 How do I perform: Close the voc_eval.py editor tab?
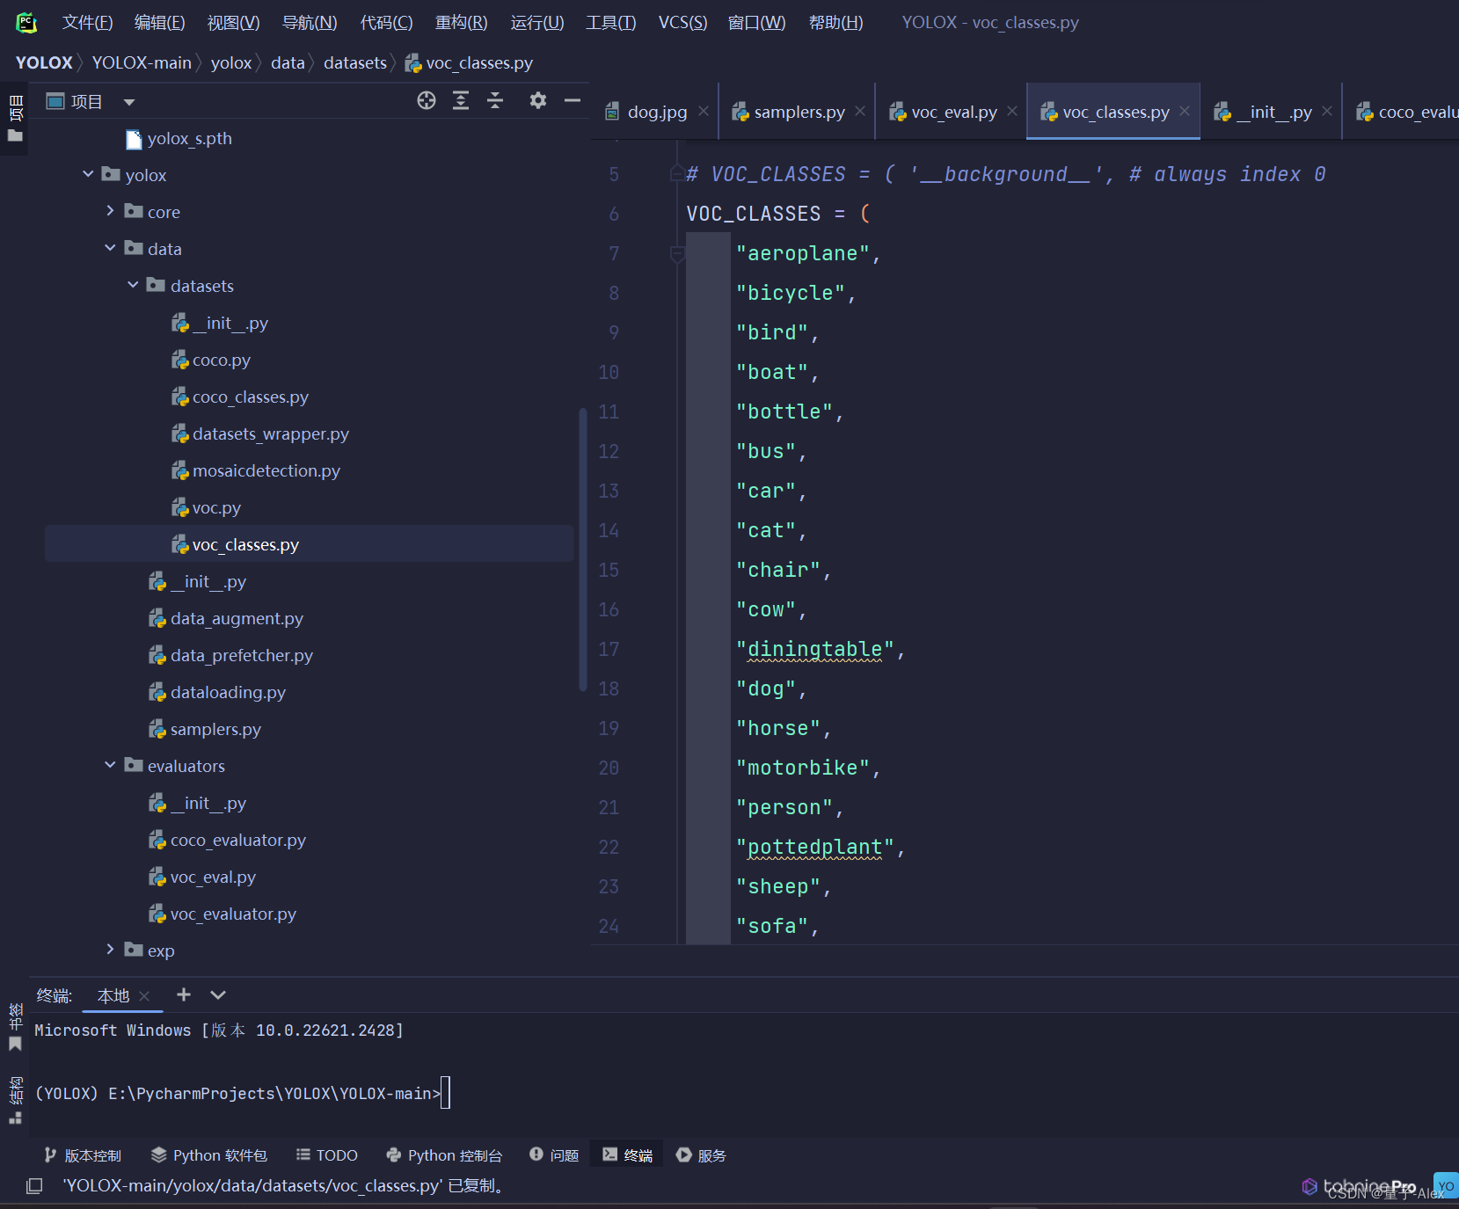point(1012,111)
